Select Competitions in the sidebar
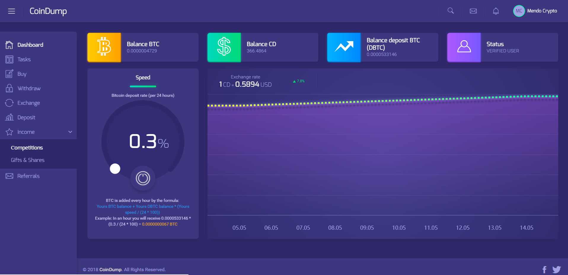 coord(27,148)
